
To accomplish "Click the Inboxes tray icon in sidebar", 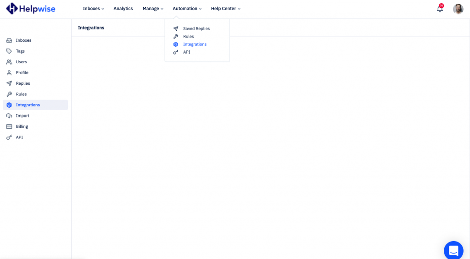I will 9,40.
